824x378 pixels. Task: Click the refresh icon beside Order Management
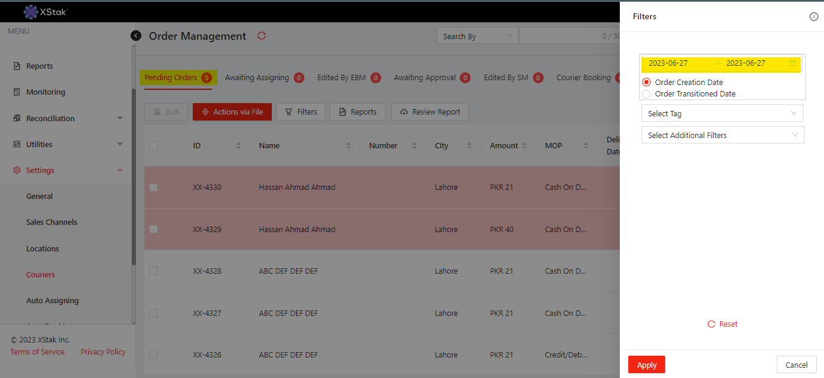click(262, 36)
